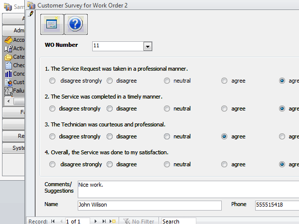Click the Categories folder icon in sidebar
Image resolution: width=299 pixels, height=224 pixels.
8,57
